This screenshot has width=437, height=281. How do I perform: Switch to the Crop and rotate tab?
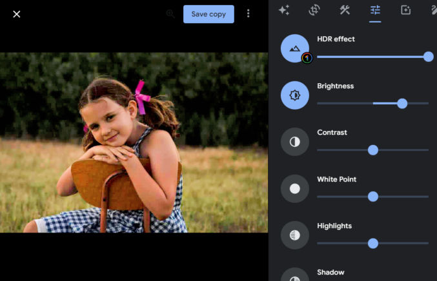pyautogui.click(x=314, y=10)
